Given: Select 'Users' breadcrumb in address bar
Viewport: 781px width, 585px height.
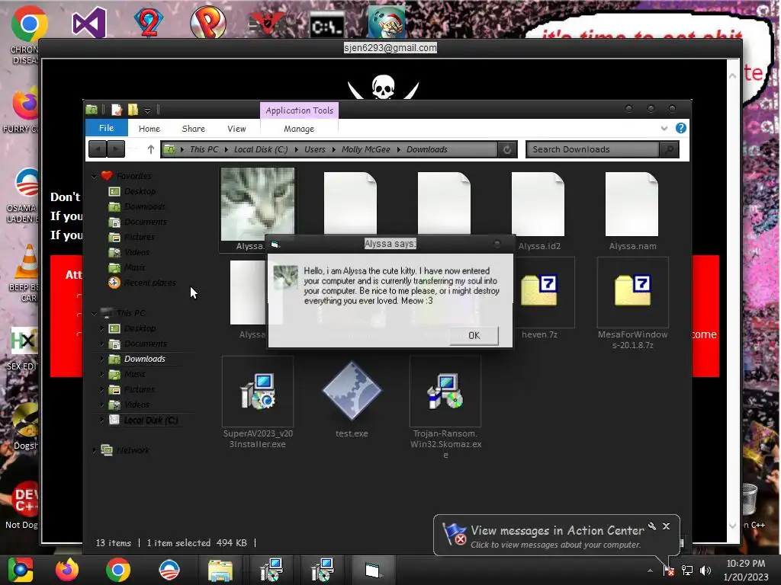Looking at the screenshot, I should [315, 149].
